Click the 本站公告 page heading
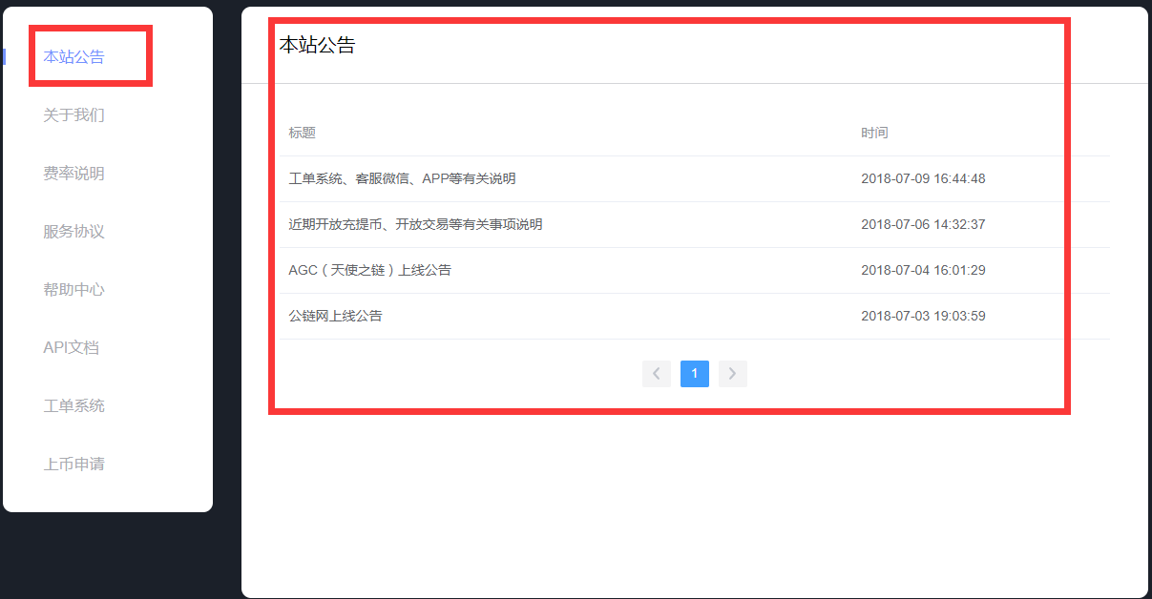The image size is (1152, 599). point(317,45)
